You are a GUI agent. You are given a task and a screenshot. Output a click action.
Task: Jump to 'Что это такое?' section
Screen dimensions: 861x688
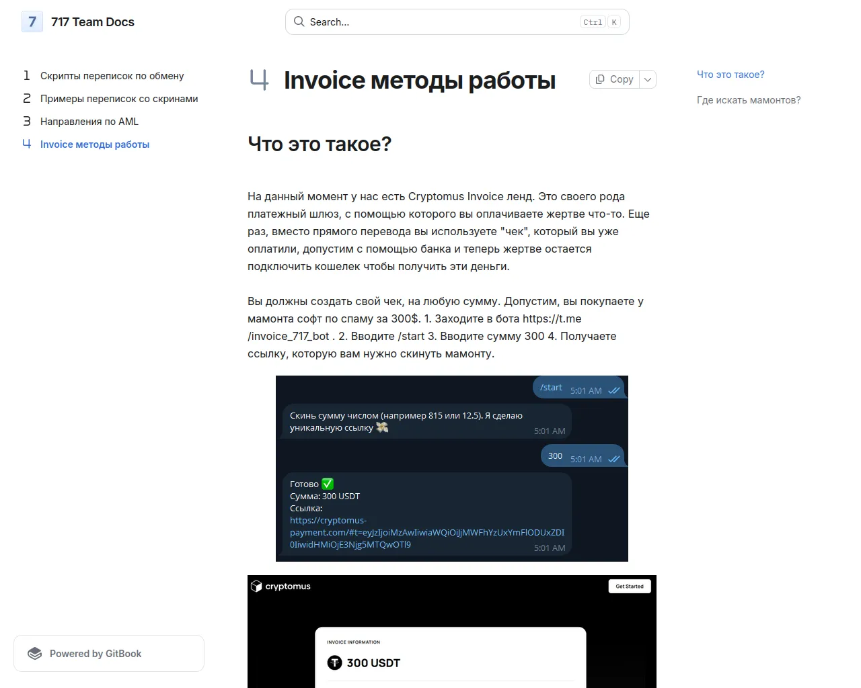tap(731, 75)
